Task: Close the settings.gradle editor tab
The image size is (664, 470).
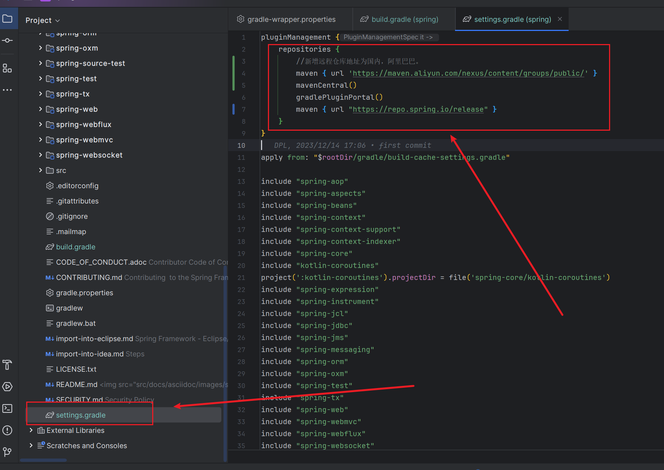Action: pyautogui.click(x=560, y=19)
